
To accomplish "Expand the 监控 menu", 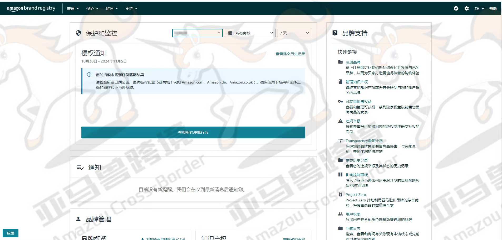I will [x=112, y=9].
